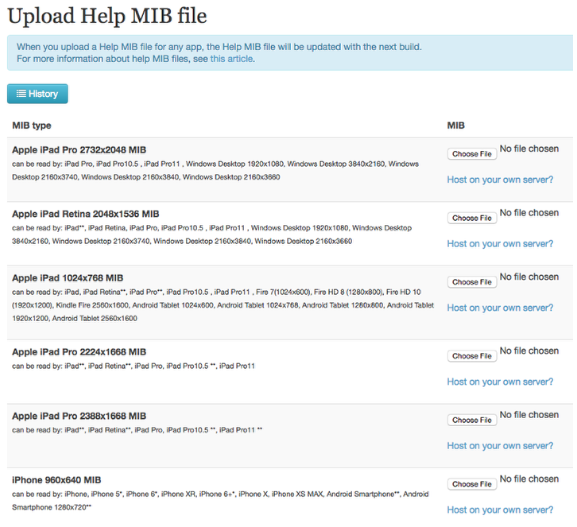Click the 'iPhone 960x640 MIB' title
The width and height of the screenshot is (577, 527).
[56, 480]
